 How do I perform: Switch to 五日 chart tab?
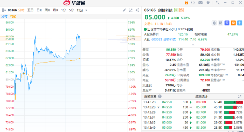click(x=30, y=10)
